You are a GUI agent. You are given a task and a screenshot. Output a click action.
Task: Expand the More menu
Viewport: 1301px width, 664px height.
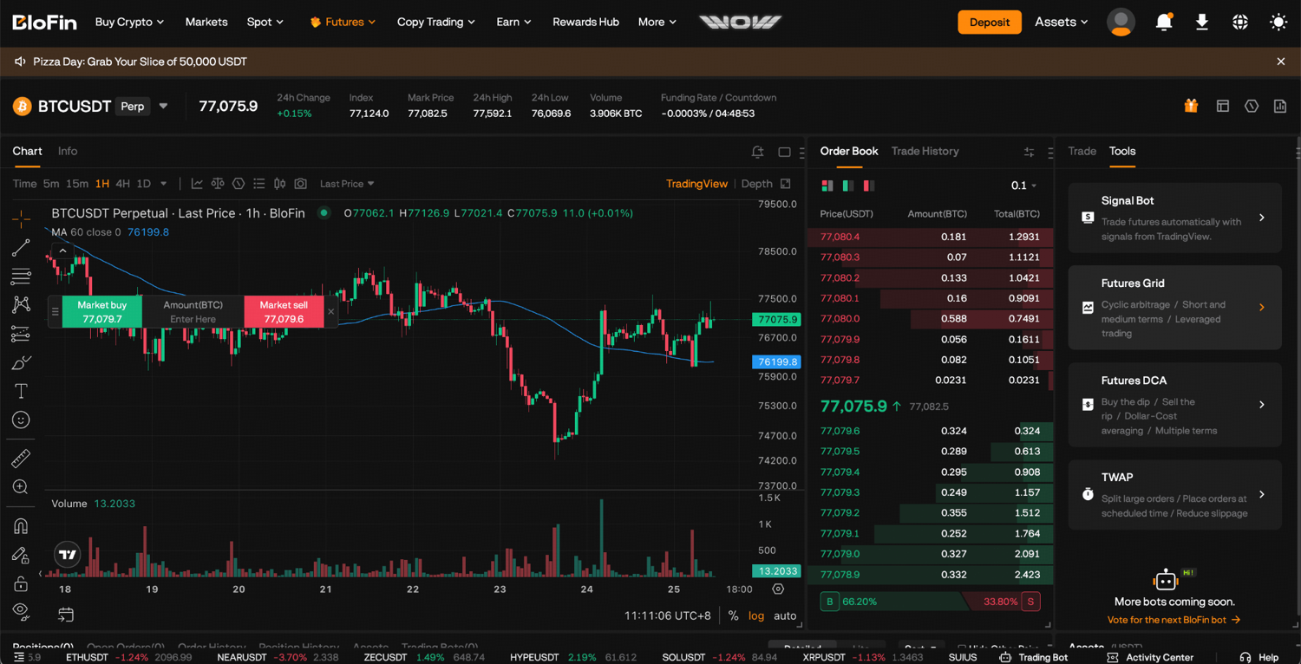pos(657,22)
